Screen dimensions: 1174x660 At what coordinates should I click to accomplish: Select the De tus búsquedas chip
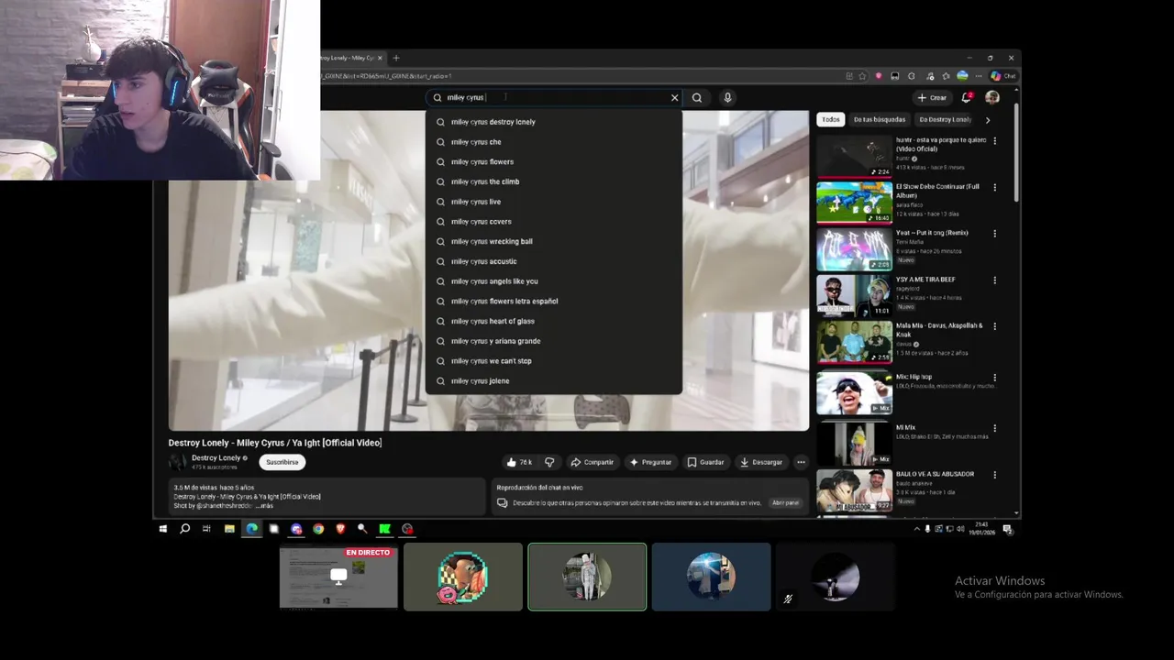(880, 119)
